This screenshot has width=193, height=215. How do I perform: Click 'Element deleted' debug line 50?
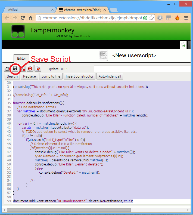point(69,164)
